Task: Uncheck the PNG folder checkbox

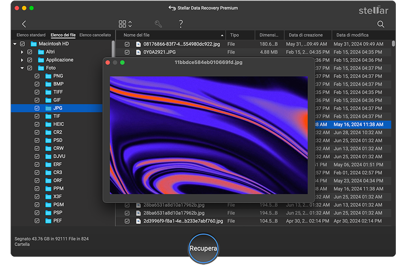Action: click(37, 76)
